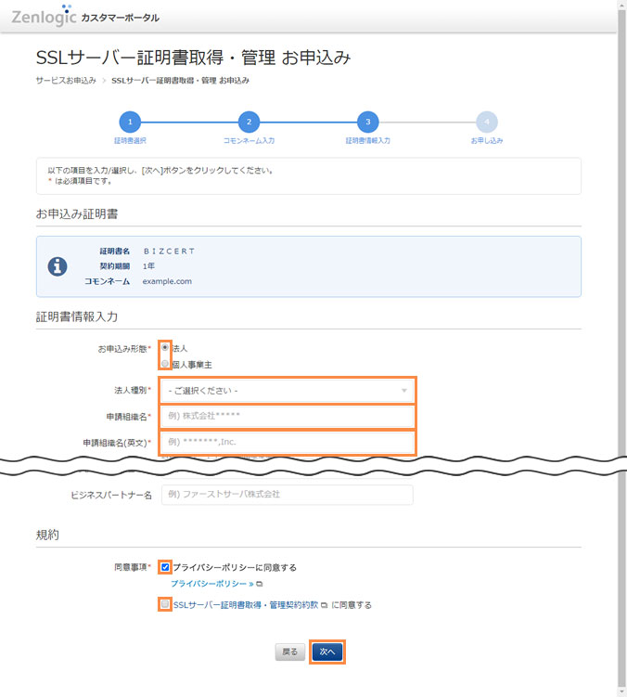Focus the ビジネスパートナー名 text field
This screenshot has width=627, height=697.
[287, 495]
